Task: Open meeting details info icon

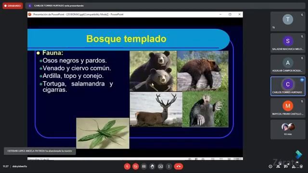Action: click(270, 167)
